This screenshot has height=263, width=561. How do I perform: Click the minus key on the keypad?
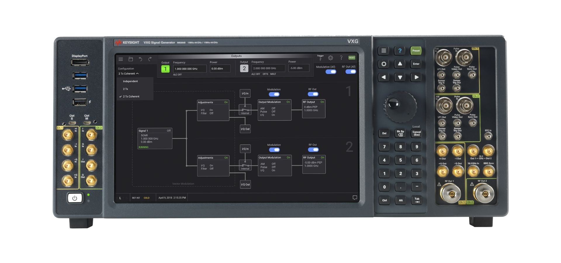tap(417, 186)
